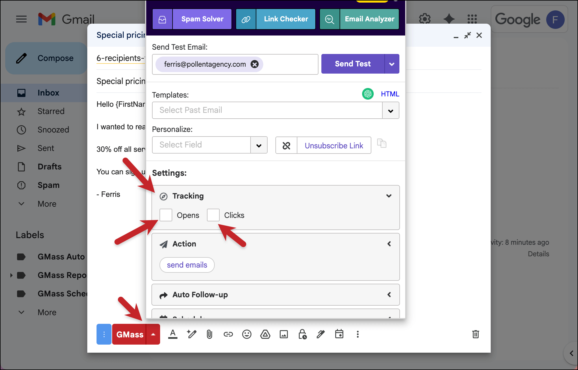Image resolution: width=578 pixels, height=370 pixels.
Task: Open the emoji picker in compose toolbar
Action: pos(247,334)
